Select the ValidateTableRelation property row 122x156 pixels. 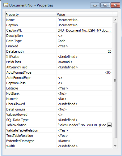59,130
